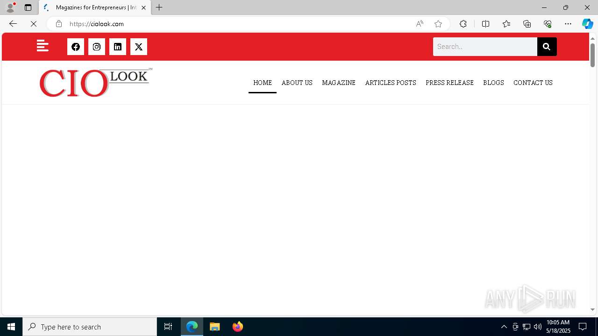Open the CIOLook LinkedIn page
This screenshot has height=336, width=598.
pyautogui.click(x=118, y=47)
